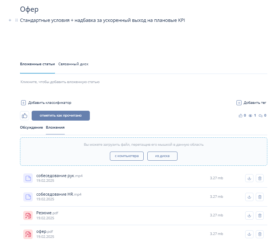
Task: Open Резюме.pdf file name
Action: 47,213
